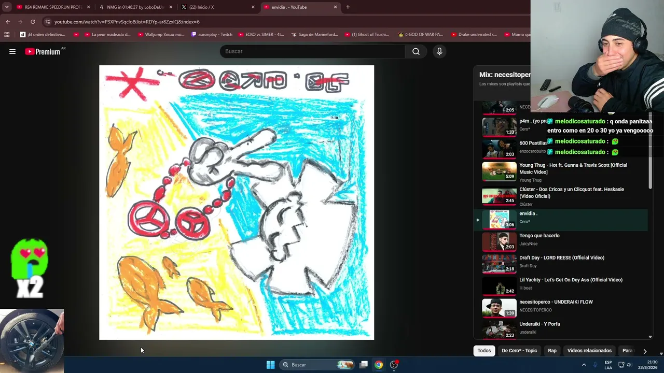Play Clúster - Dos Cricos thumbnail
Viewport: 664px width, 373px height.
click(x=499, y=195)
